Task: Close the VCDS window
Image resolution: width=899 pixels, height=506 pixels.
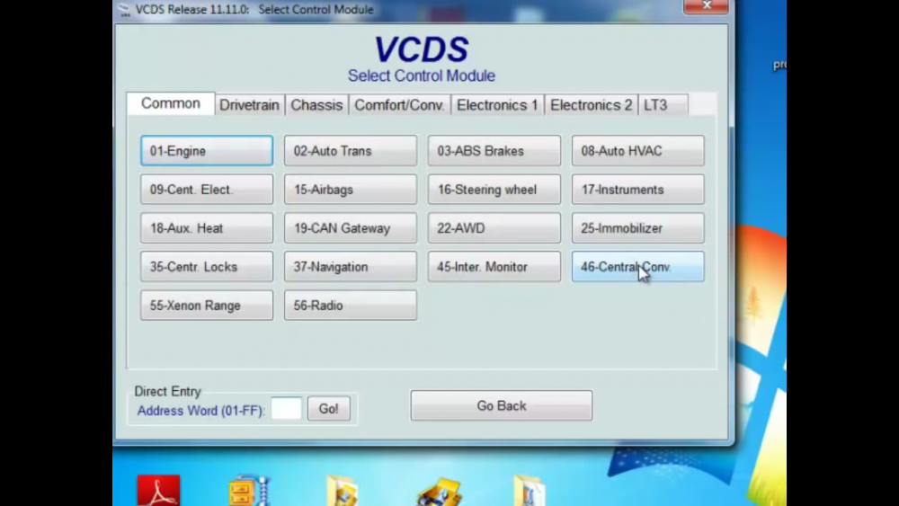Action: coord(706,5)
